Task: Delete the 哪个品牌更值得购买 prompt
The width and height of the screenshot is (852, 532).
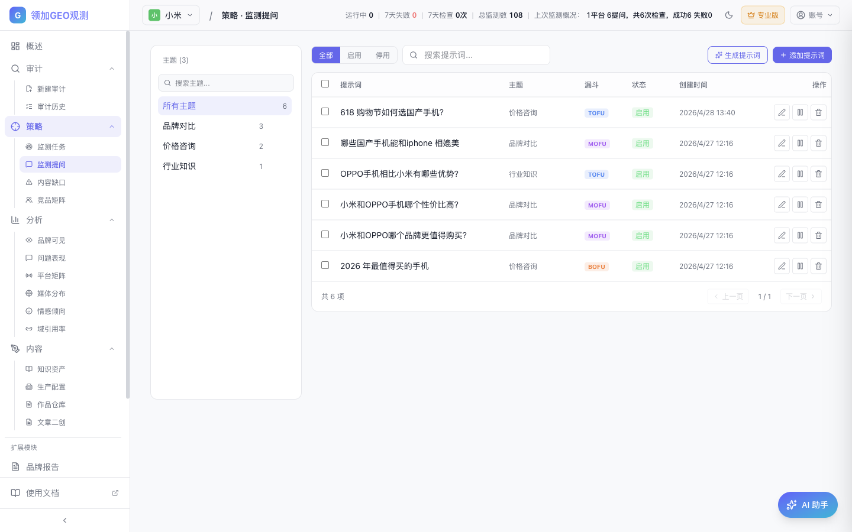Action: [x=818, y=235]
